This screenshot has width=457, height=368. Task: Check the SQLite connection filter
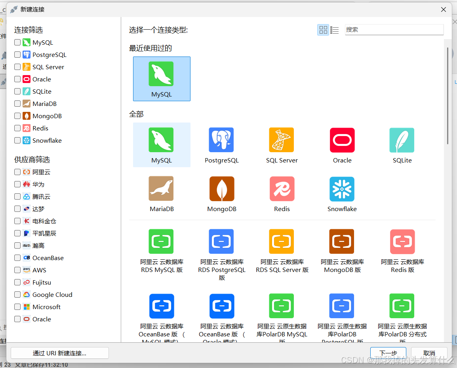coord(17,91)
